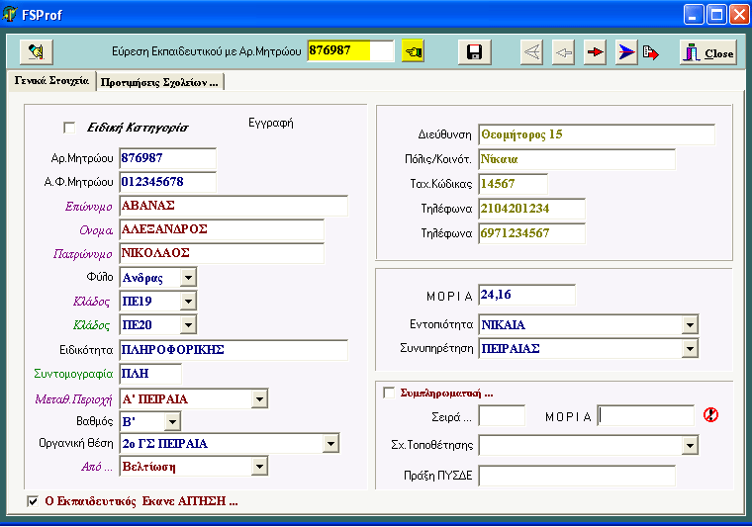
Task: Jump to last record with blue arrow
Action: point(626,52)
